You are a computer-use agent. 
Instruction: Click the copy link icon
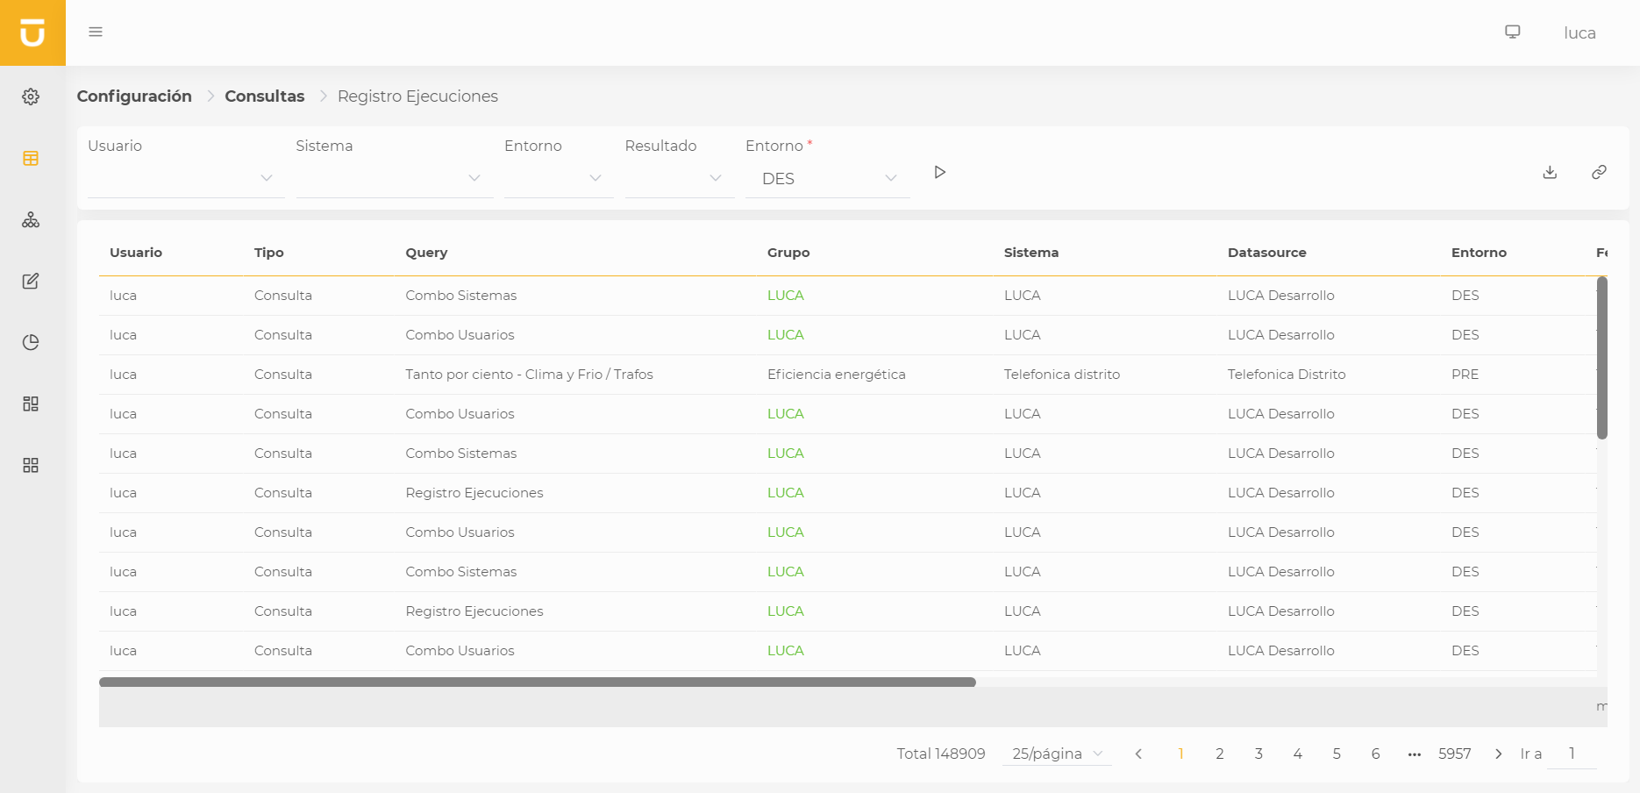[x=1599, y=172]
